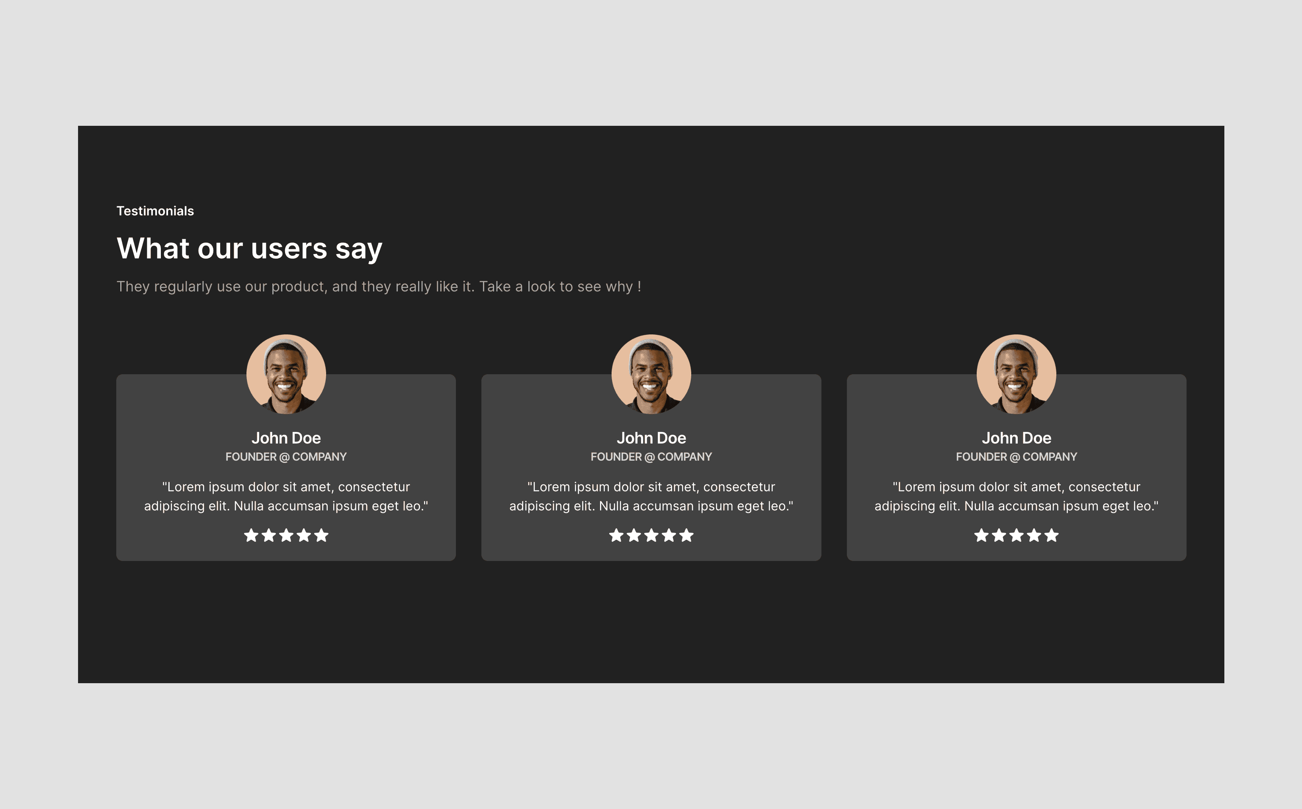Click "John Doe" name in the right card
This screenshot has height=809, width=1302.
[x=1016, y=438]
